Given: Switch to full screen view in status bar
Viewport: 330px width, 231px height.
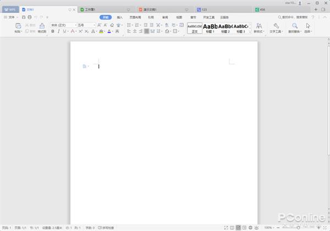Looking at the screenshot, I should pyautogui.click(x=226, y=228).
